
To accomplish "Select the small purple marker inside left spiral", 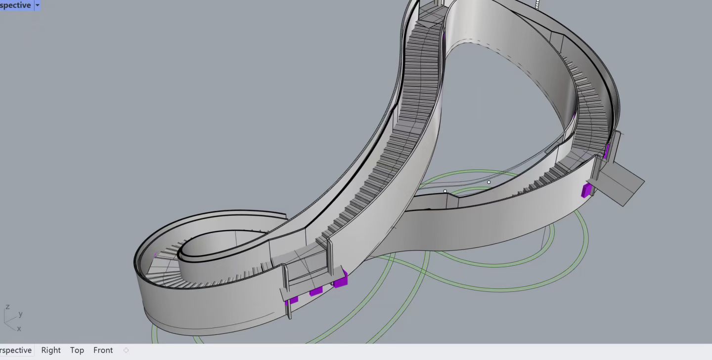I will point(155,255).
